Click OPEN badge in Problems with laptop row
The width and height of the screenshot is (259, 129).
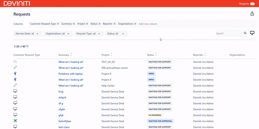tap(151, 74)
